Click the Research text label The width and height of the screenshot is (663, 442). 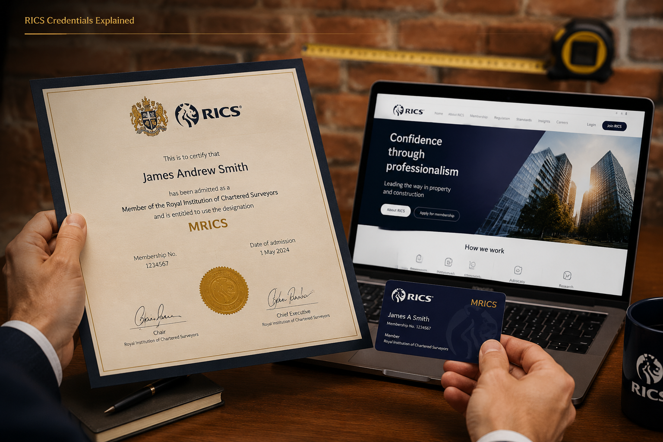(x=566, y=286)
